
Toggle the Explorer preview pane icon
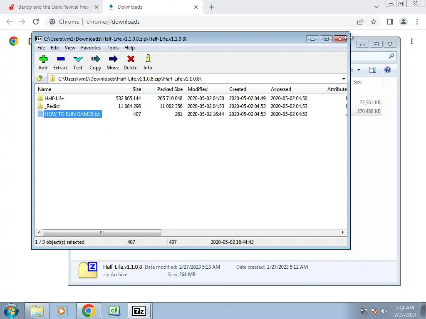click(373, 70)
